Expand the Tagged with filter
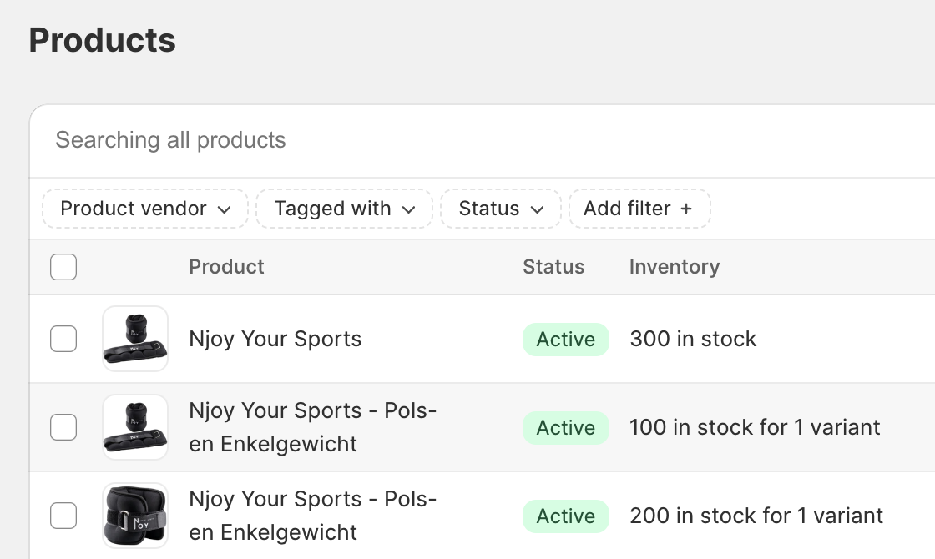The image size is (935, 559). pyautogui.click(x=344, y=209)
